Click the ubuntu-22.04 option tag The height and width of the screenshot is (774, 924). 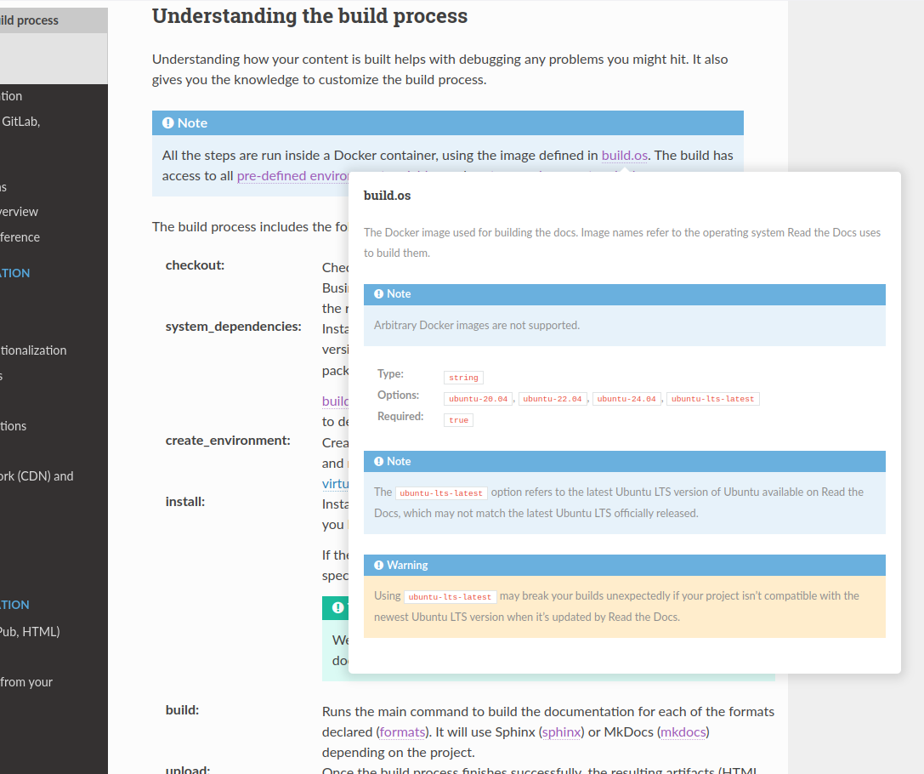click(553, 399)
